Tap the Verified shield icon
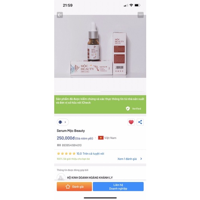 click(128, 108)
